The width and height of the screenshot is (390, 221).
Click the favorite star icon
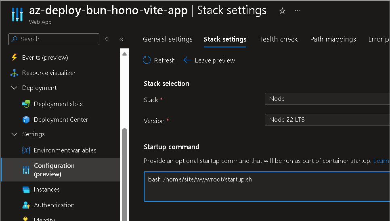point(282,11)
